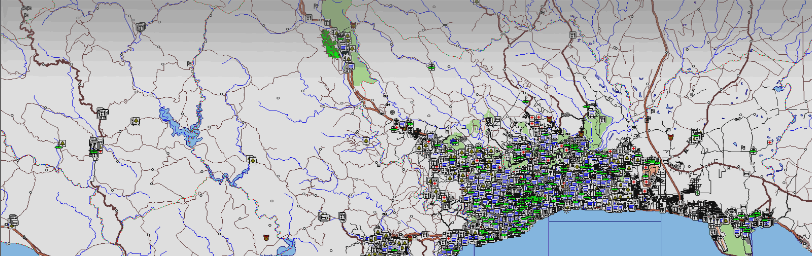Image resolution: width=812 pixels, height=256 pixels.
Task: Click the lone green marker north of the city
Action: [x=431, y=66]
